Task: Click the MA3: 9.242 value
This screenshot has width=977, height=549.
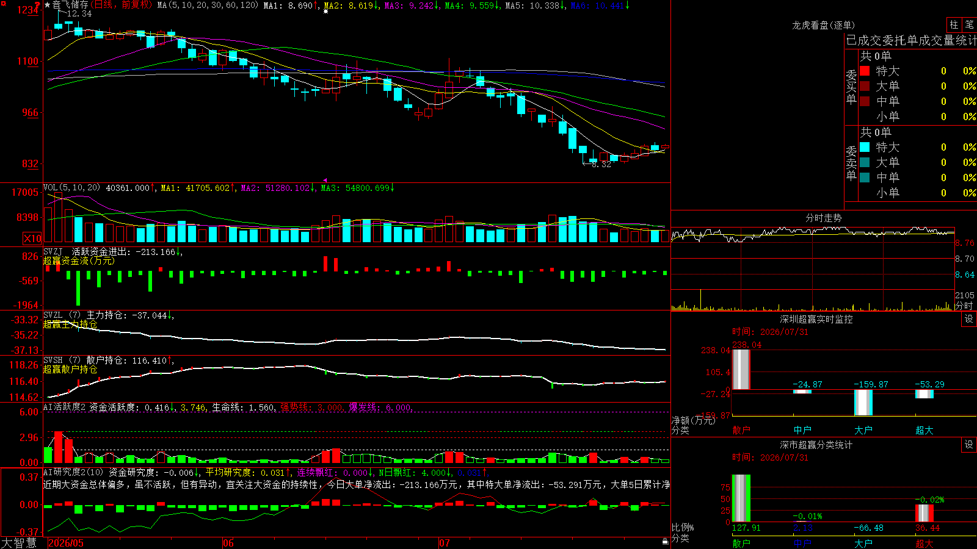Action: [411, 5]
